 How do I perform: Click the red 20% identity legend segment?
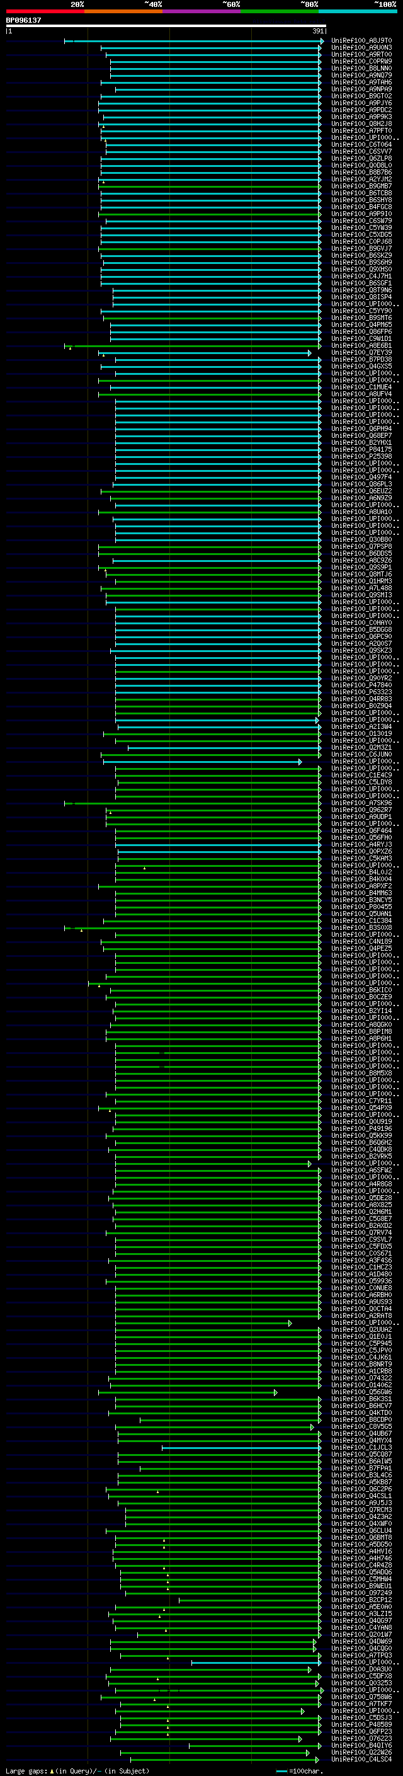tap(45, 11)
